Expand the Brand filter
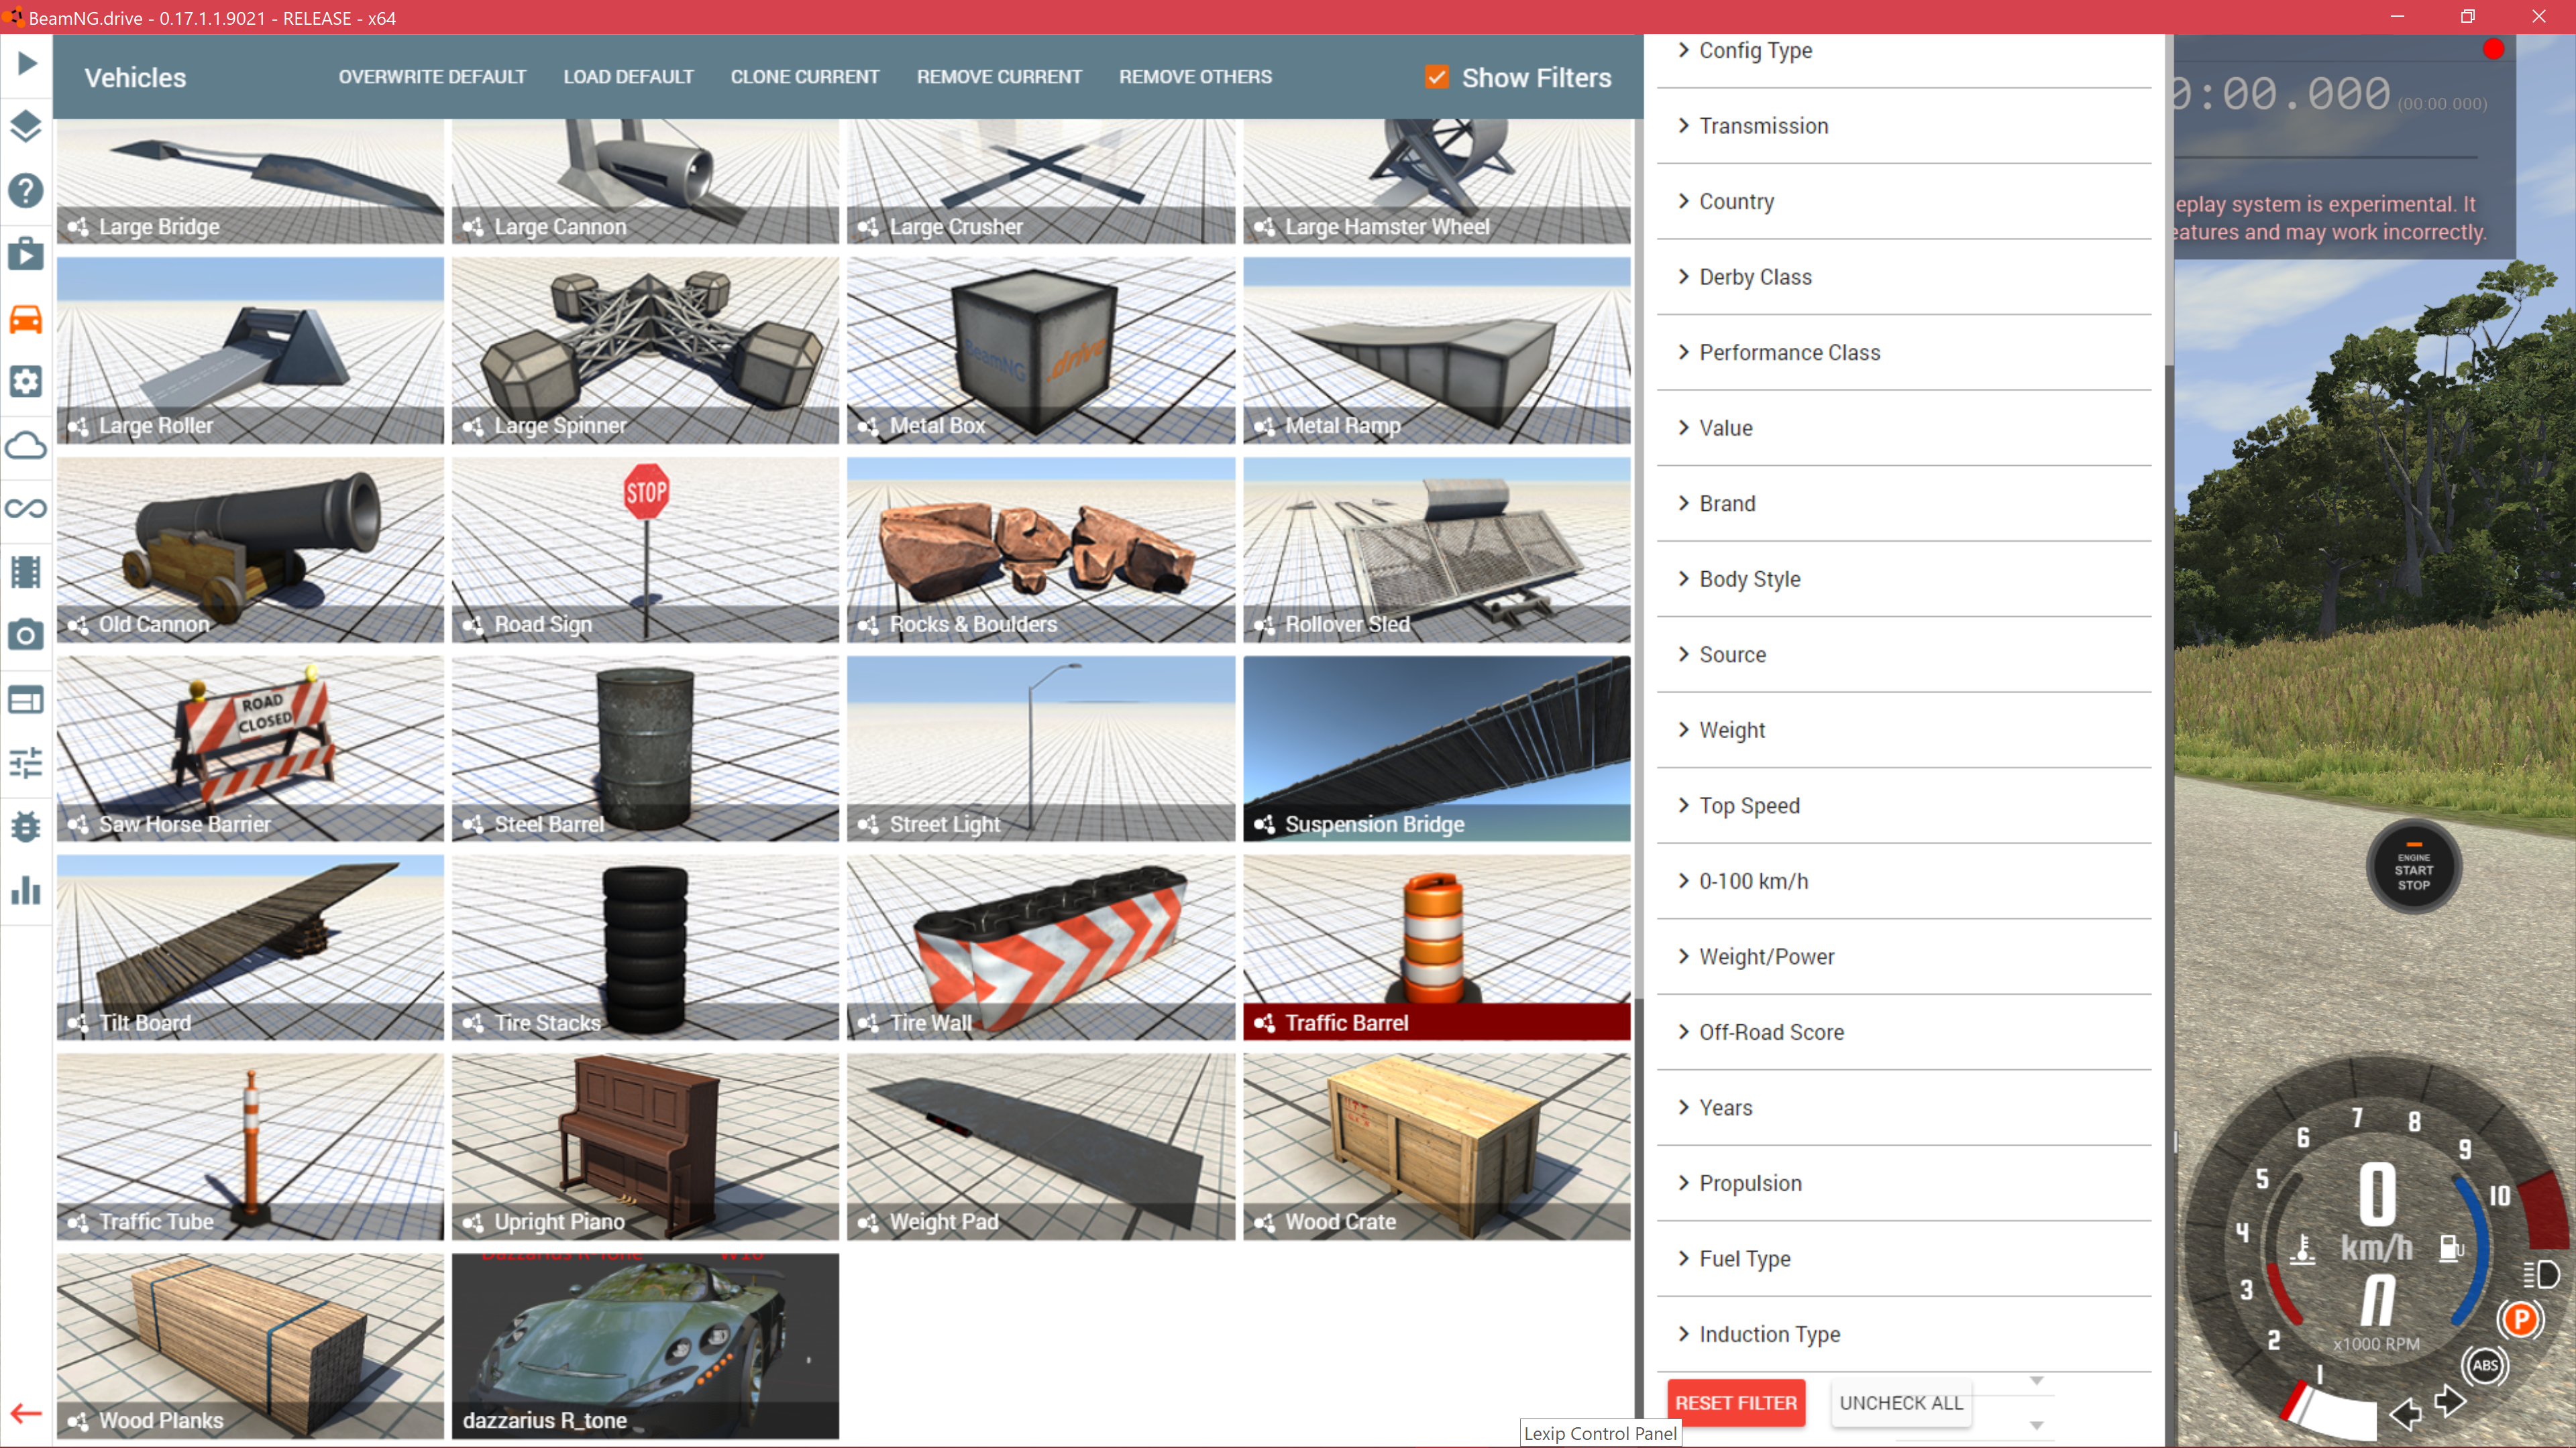 click(1904, 503)
